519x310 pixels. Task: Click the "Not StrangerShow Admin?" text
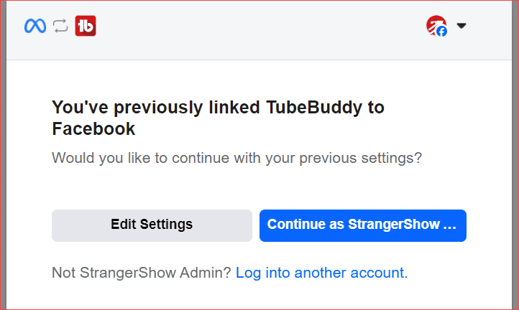pyautogui.click(x=142, y=273)
